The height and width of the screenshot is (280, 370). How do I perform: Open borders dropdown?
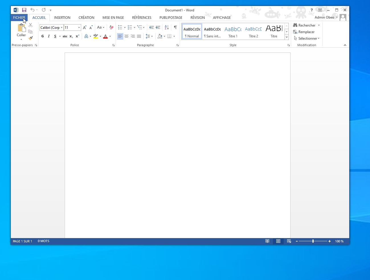pyautogui.click(x=174, y=36)
